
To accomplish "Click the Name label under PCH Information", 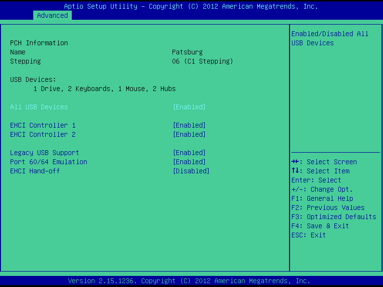I will [x=18, y=52].
